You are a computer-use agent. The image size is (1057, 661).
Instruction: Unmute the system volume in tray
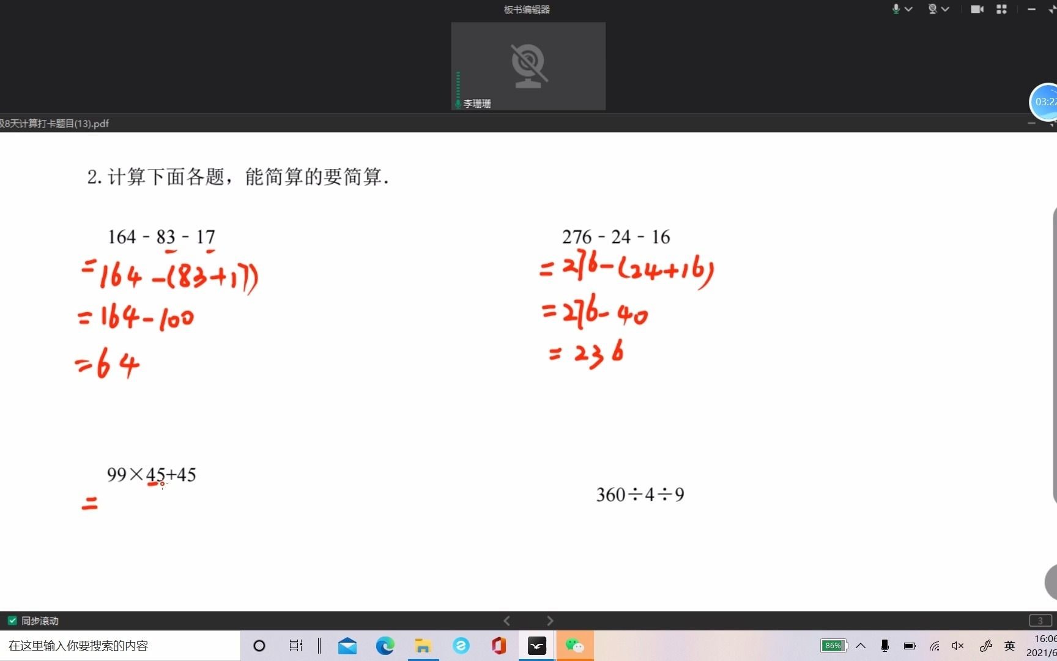tap(958, 646)
